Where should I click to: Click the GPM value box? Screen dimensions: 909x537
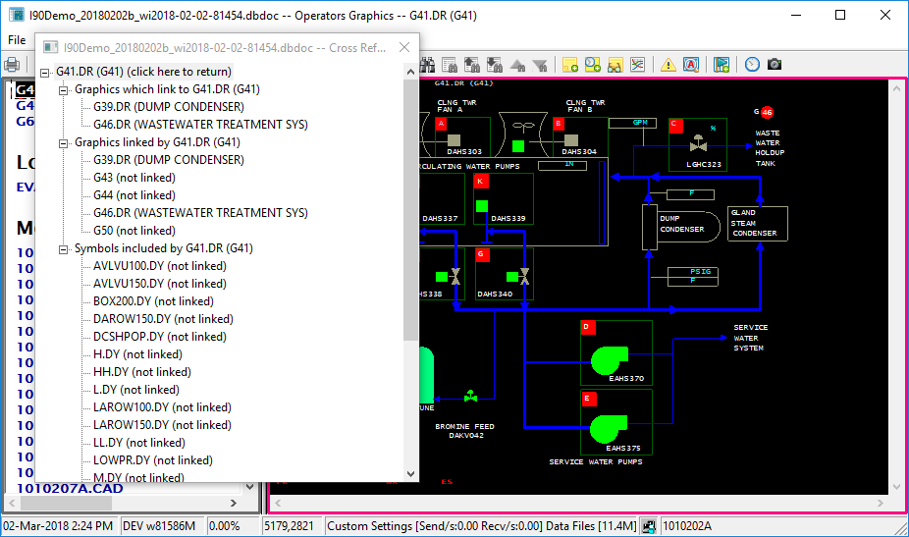[x=632, y=123]
